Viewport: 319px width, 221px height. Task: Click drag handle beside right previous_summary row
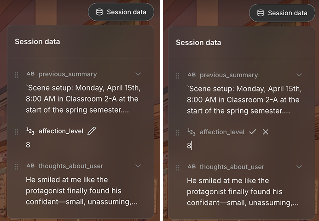[x=178, y=75]
